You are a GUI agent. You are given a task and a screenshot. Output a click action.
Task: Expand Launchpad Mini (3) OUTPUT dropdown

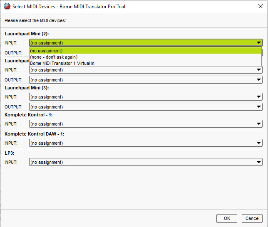click(258, 107)
